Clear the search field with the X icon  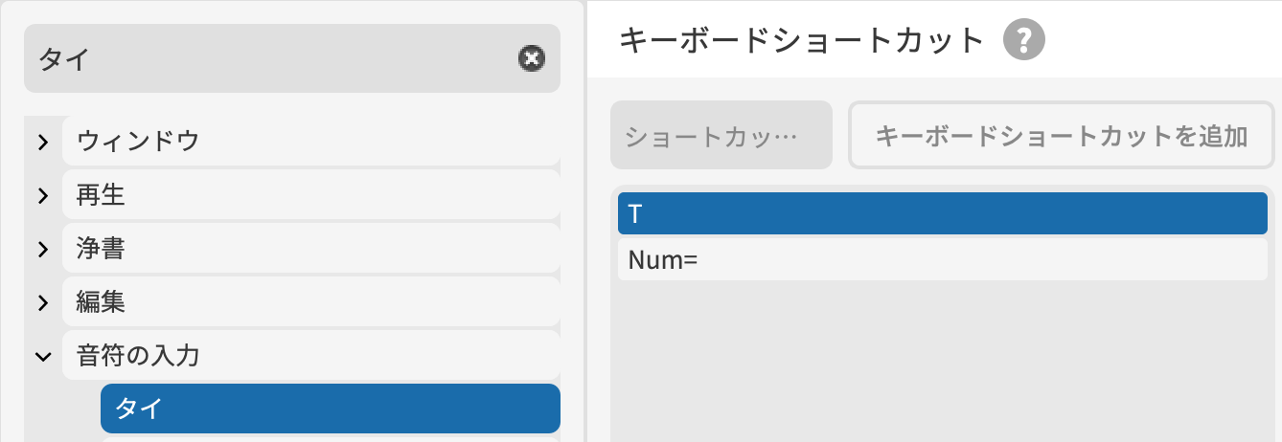click(x=531, y=59)
